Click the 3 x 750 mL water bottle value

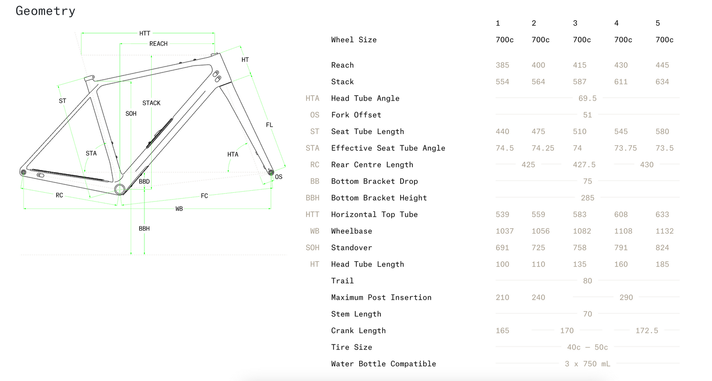coord(587,364)
